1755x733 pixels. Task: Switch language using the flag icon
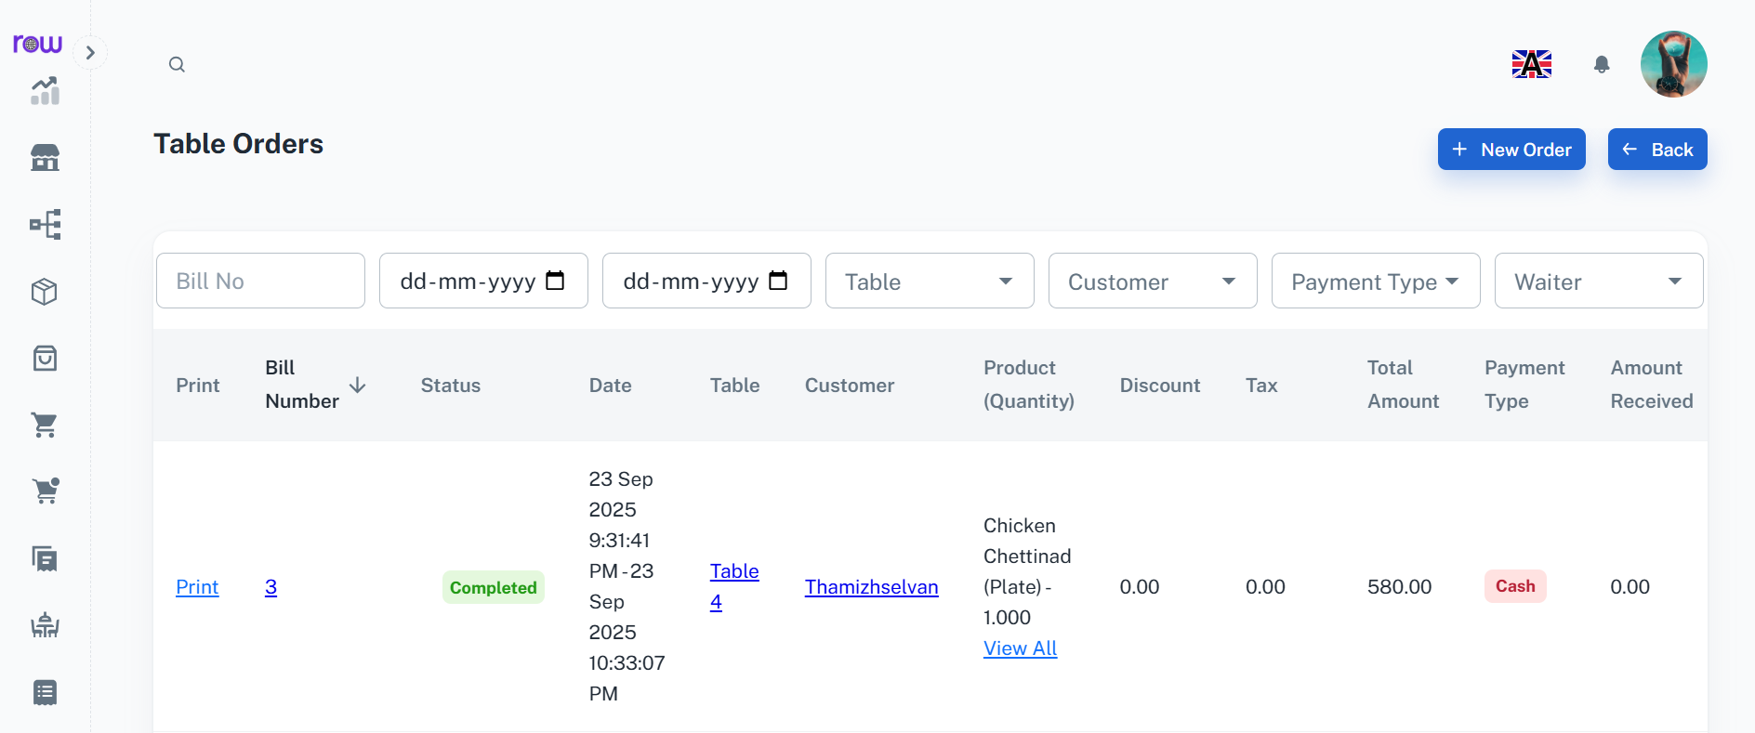pos(1531,64)
